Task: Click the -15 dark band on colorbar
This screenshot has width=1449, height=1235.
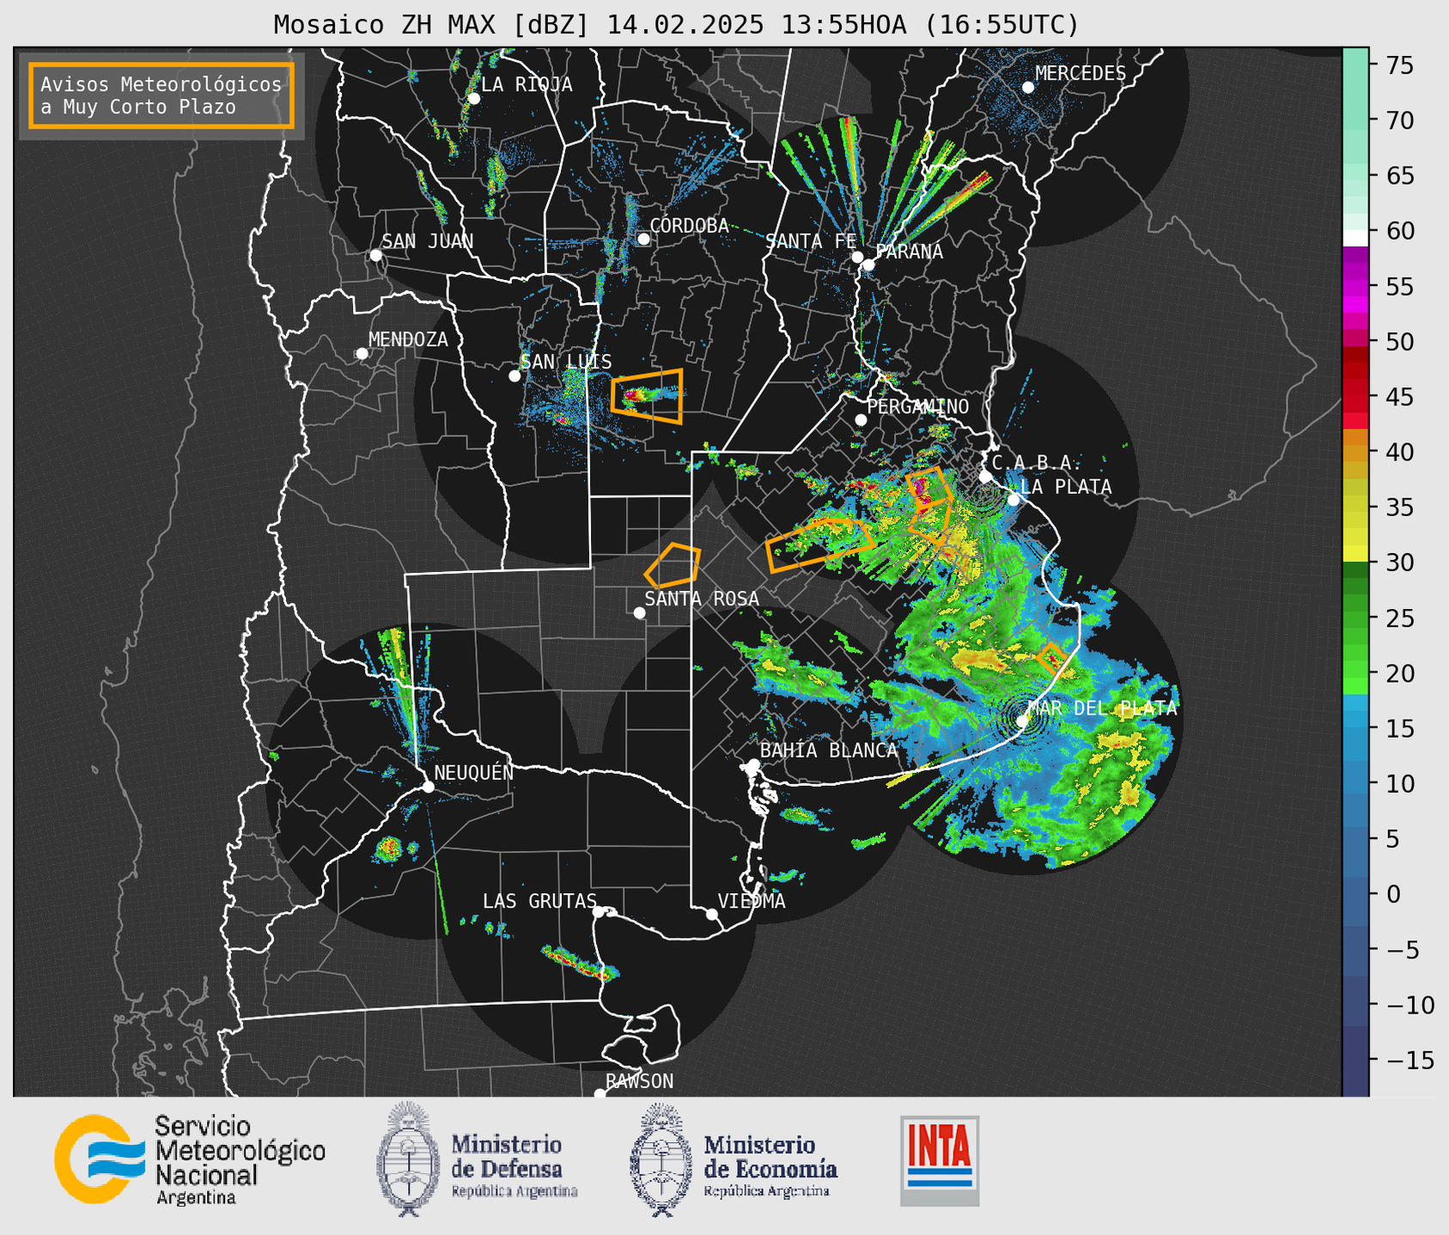Action: coord(1355,1060)
